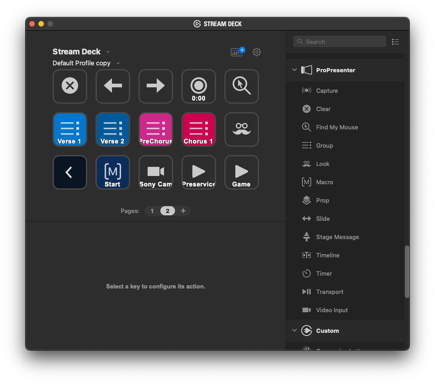This screenshot has width=435, height=384.
Task: Choose the Stage Message action
Action: tap(345, 237)
